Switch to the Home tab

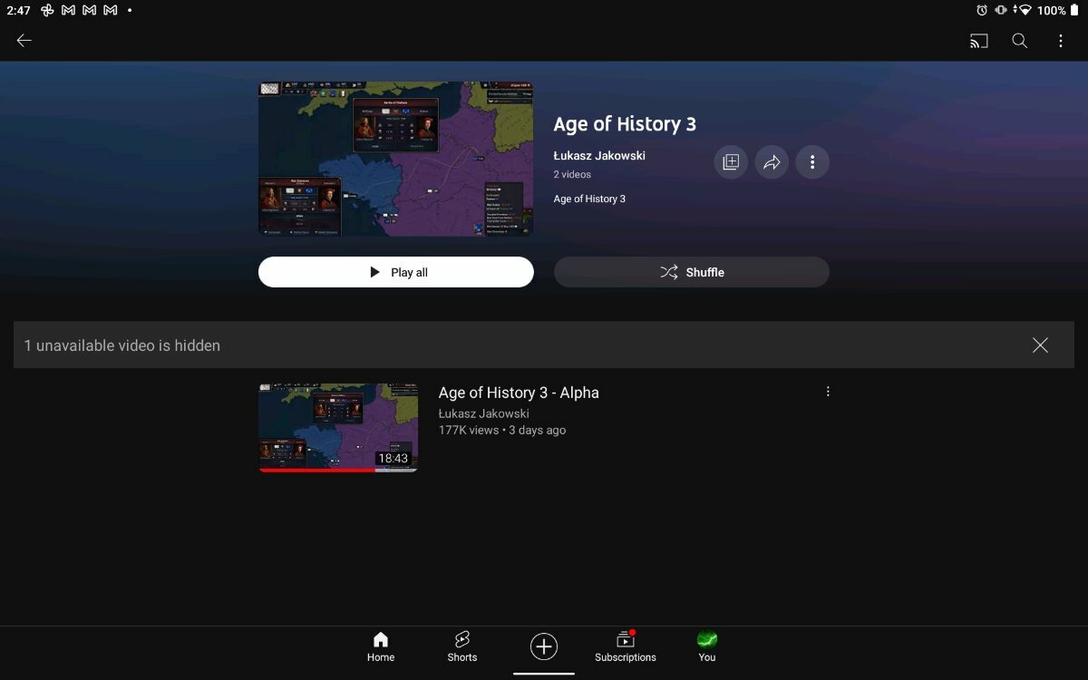pyautogui.click(x=381, y=647)
